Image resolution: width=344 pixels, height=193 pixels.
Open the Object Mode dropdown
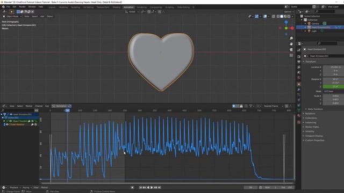tap(12, 17)
